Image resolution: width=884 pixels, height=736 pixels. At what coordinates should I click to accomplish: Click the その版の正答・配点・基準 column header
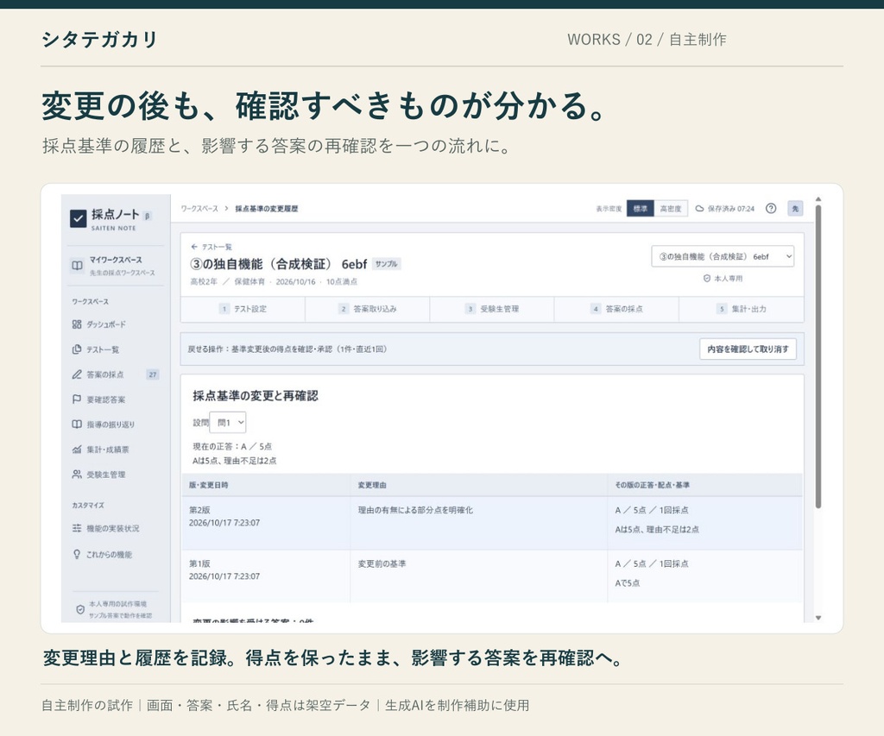653,485
